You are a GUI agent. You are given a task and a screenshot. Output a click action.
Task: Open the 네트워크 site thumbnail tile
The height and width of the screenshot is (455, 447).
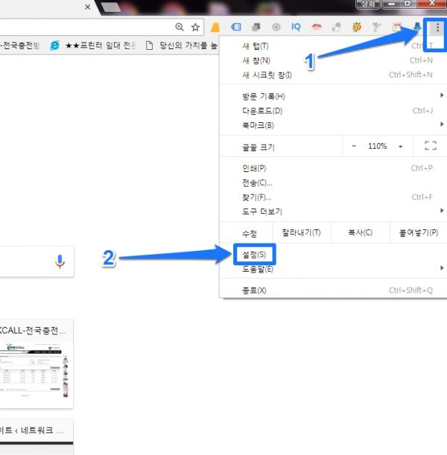37,437
